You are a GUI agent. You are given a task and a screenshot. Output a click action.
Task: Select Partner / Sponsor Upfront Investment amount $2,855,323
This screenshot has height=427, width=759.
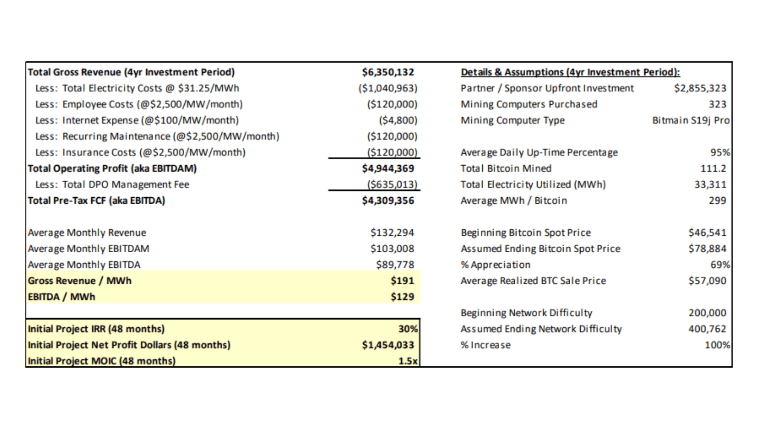click(x=700, y=88)
